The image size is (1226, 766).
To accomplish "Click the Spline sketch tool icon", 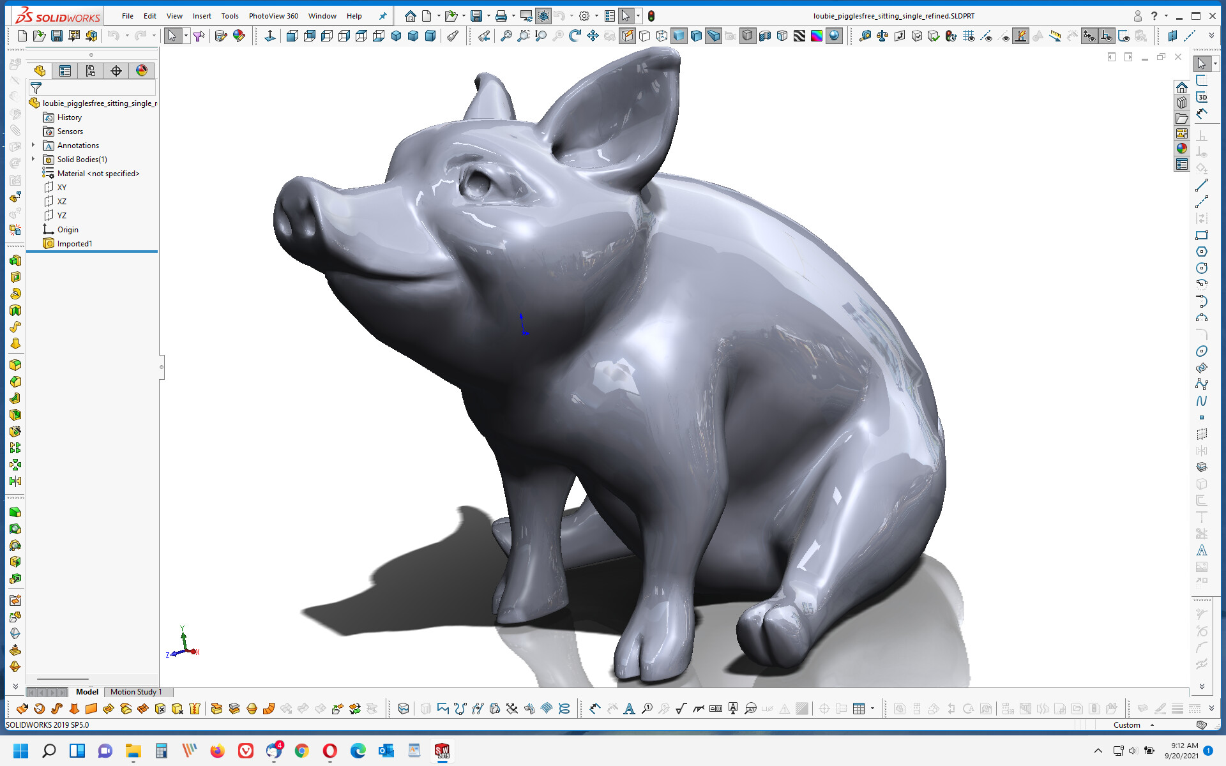I will [1202, 401].
